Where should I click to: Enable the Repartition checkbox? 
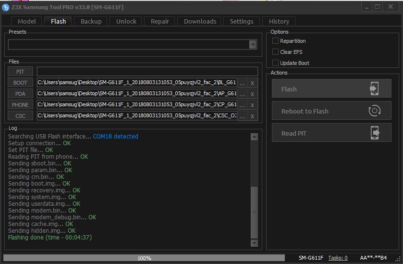(x=275, y=41)
